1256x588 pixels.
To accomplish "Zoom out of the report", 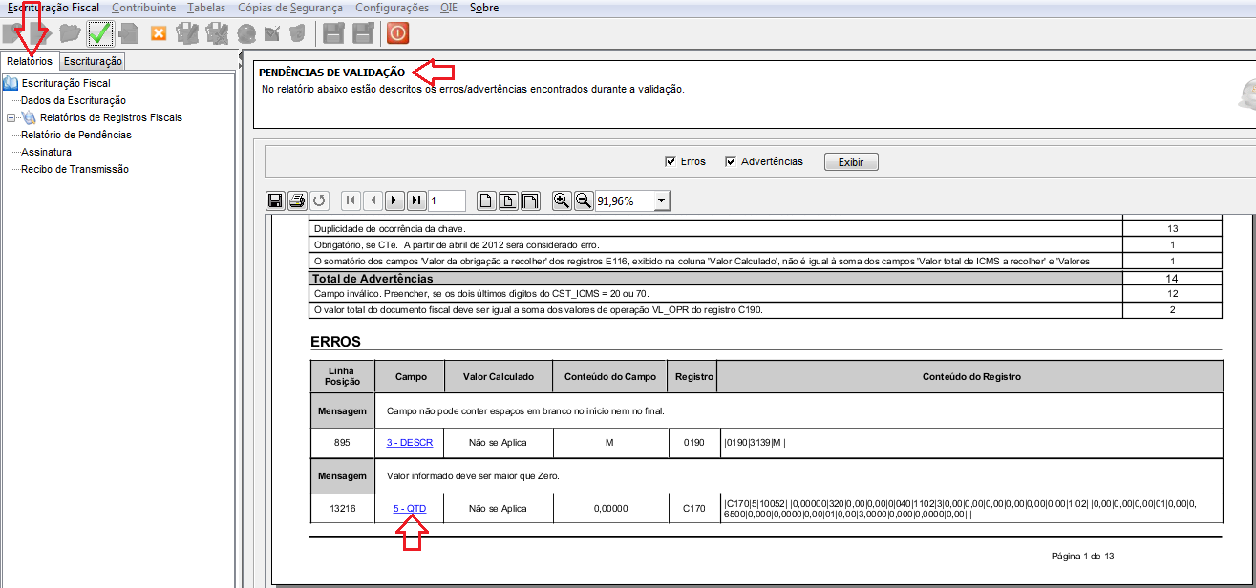I will pos(584,200).
